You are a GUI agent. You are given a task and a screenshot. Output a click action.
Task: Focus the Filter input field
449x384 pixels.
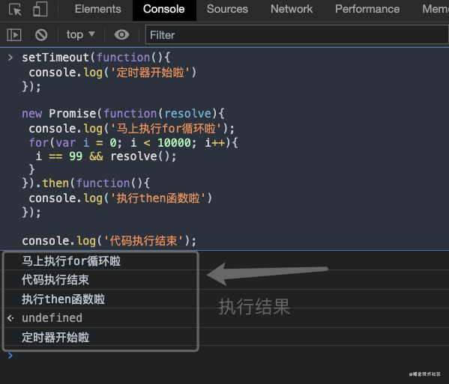[x=297, y=35]
